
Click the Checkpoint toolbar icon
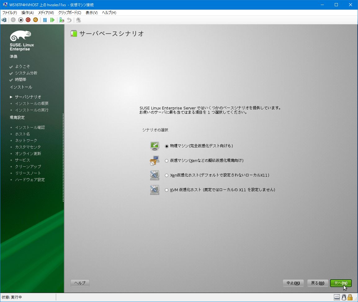pos(62,20)
